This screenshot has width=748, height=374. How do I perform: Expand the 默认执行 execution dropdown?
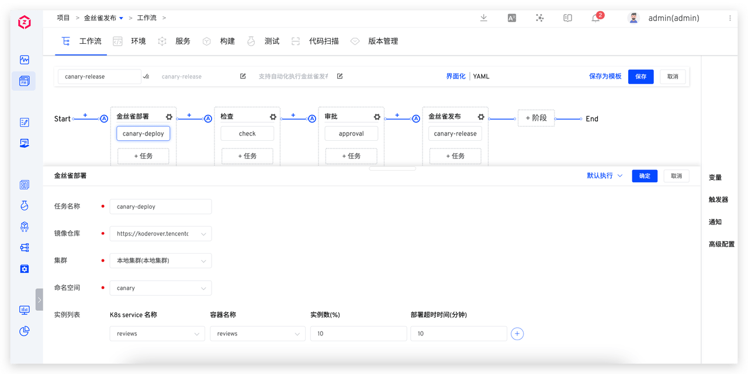click(604, 175)
